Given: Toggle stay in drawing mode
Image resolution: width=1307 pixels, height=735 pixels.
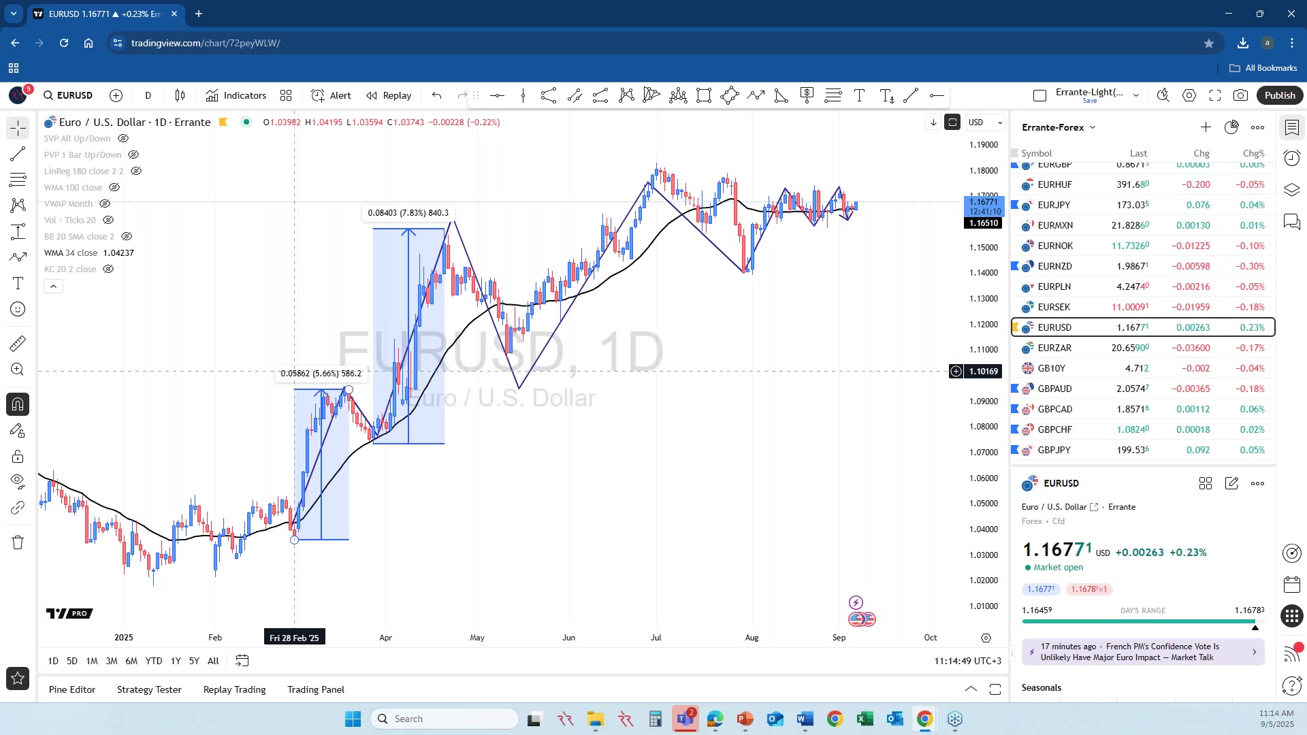Looking at the screenshot, I should (x=18, y=430).
